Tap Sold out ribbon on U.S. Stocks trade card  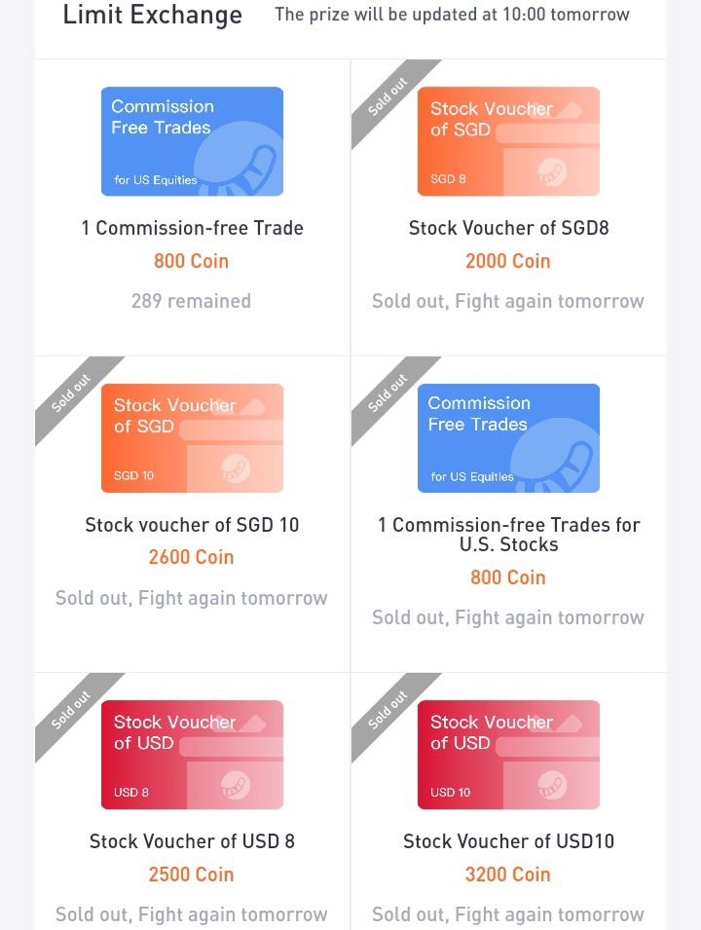click(387, 393)
